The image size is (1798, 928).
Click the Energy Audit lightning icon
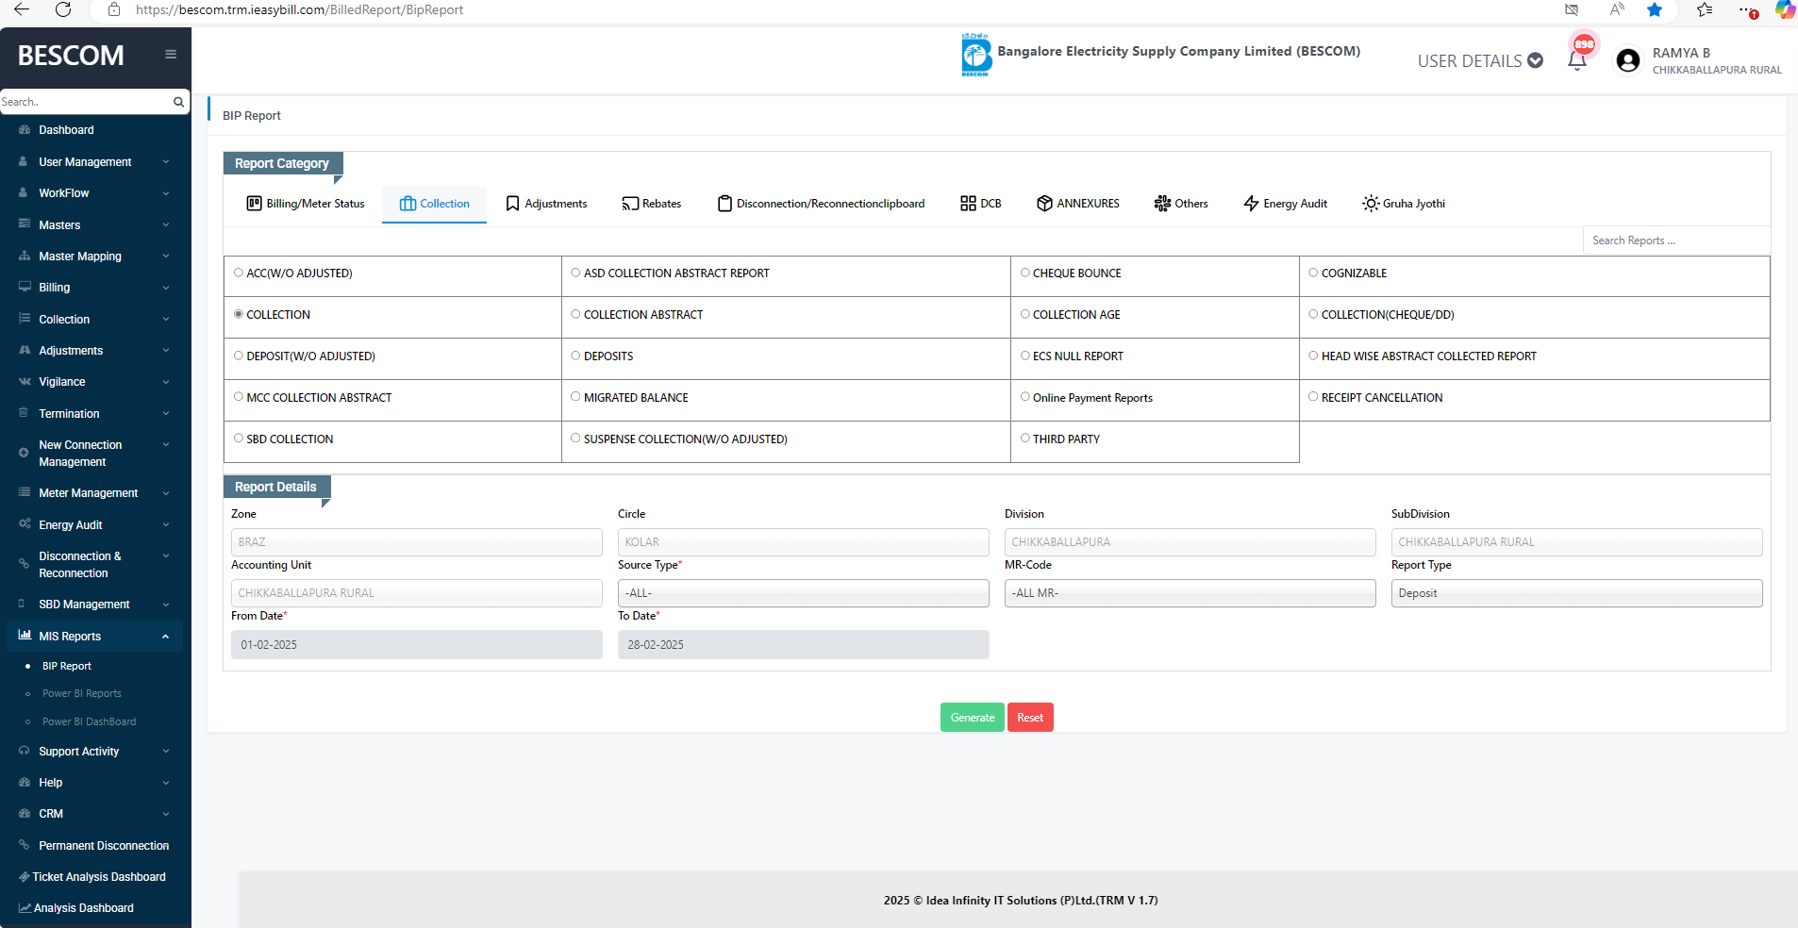click(1251, 204)
